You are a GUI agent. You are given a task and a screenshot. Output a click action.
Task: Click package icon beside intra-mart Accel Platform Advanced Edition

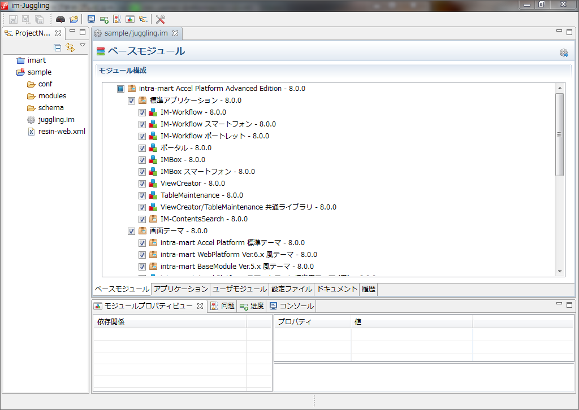click(x=131, y=89)
